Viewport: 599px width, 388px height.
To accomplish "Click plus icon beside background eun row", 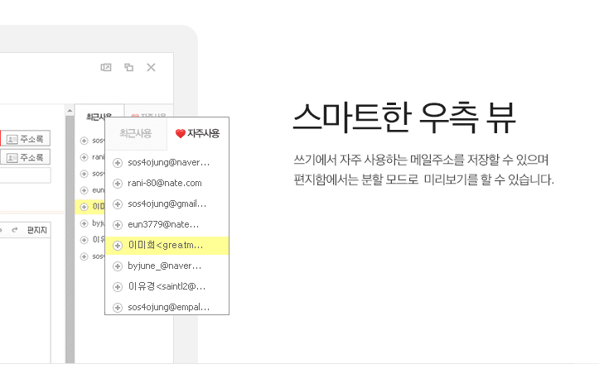I will point(84,190).
